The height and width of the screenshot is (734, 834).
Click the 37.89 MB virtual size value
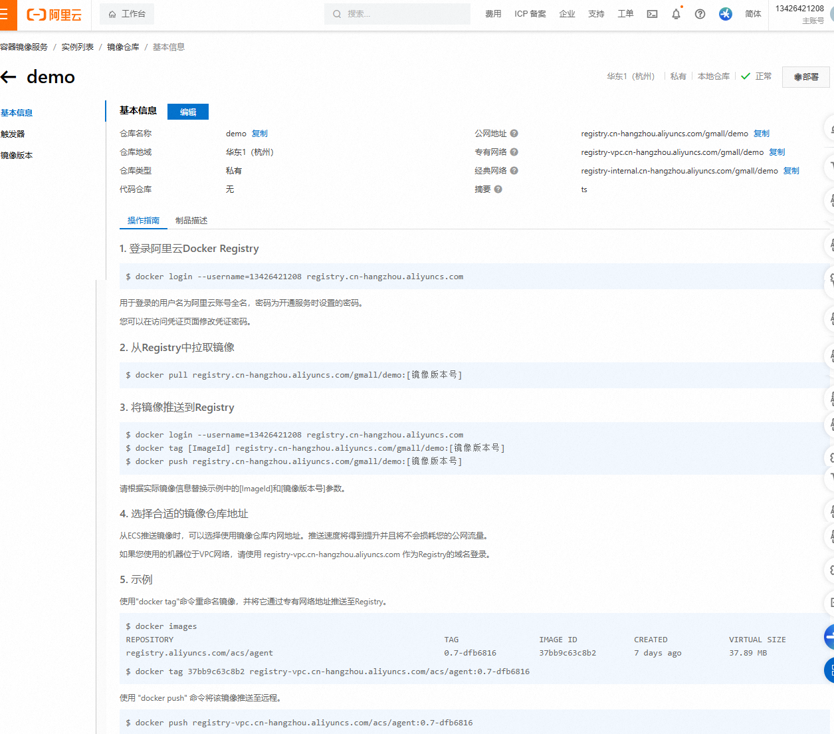point(748,653)
